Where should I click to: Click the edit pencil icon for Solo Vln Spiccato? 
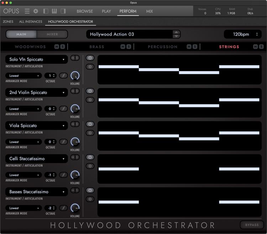(63, 76)
